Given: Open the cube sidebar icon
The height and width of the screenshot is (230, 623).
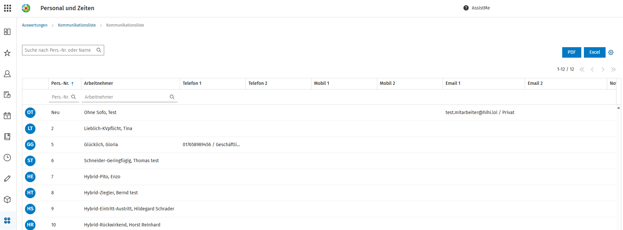Looking at the screenshot, I should (x=7, y=200).
